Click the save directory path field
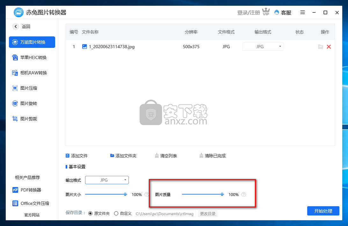The height and width of the screenshot is (226, 348). (x=165, y=214)
